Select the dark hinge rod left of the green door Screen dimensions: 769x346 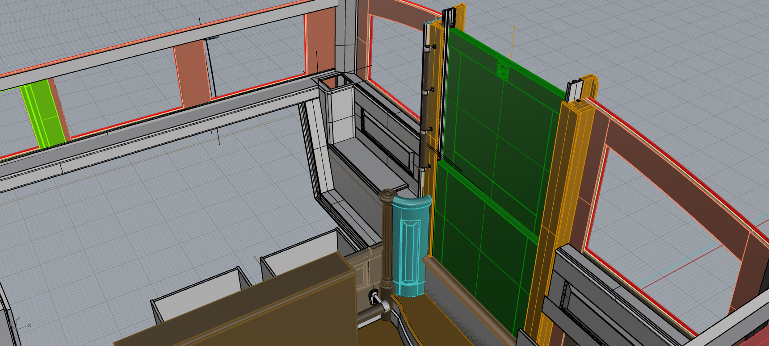point(427,107)
